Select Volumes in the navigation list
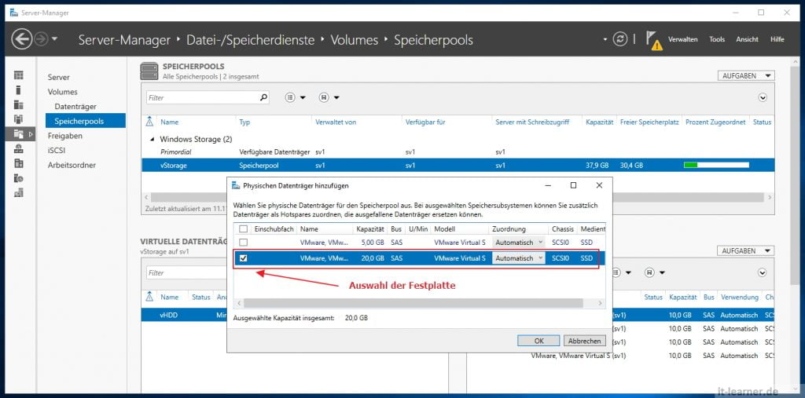Screen dimensions: 805x398 coord(63,92)
